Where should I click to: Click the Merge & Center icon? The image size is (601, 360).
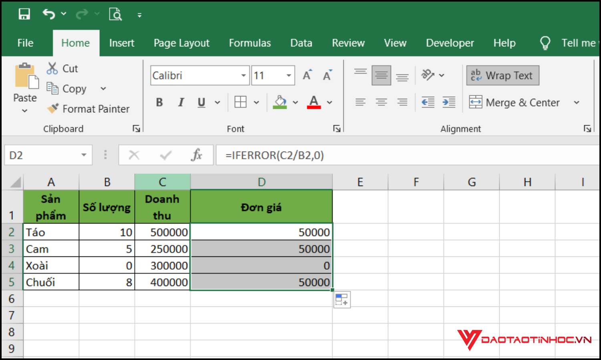click(476, 102)
